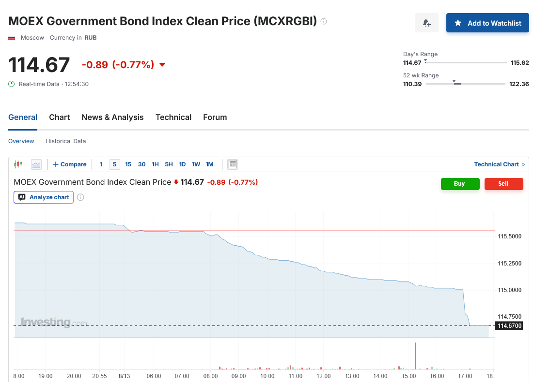Open the Technical Chart link
534x382 pixels.
point(499,164)
